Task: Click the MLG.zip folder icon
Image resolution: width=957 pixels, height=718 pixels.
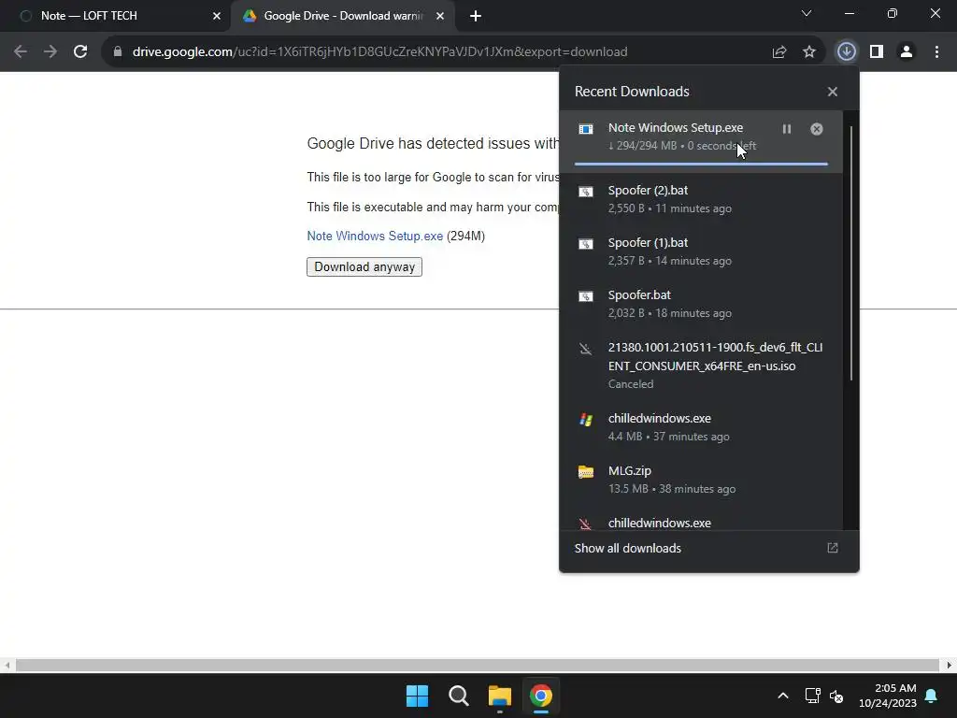Action: pos(586,472)
